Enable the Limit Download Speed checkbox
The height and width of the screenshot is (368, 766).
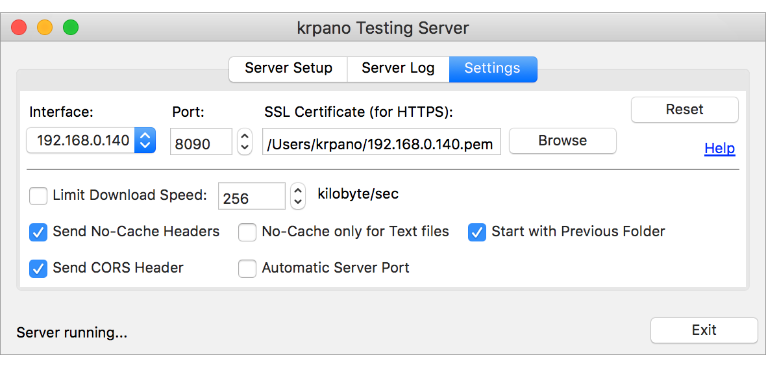tap(38, 195)
